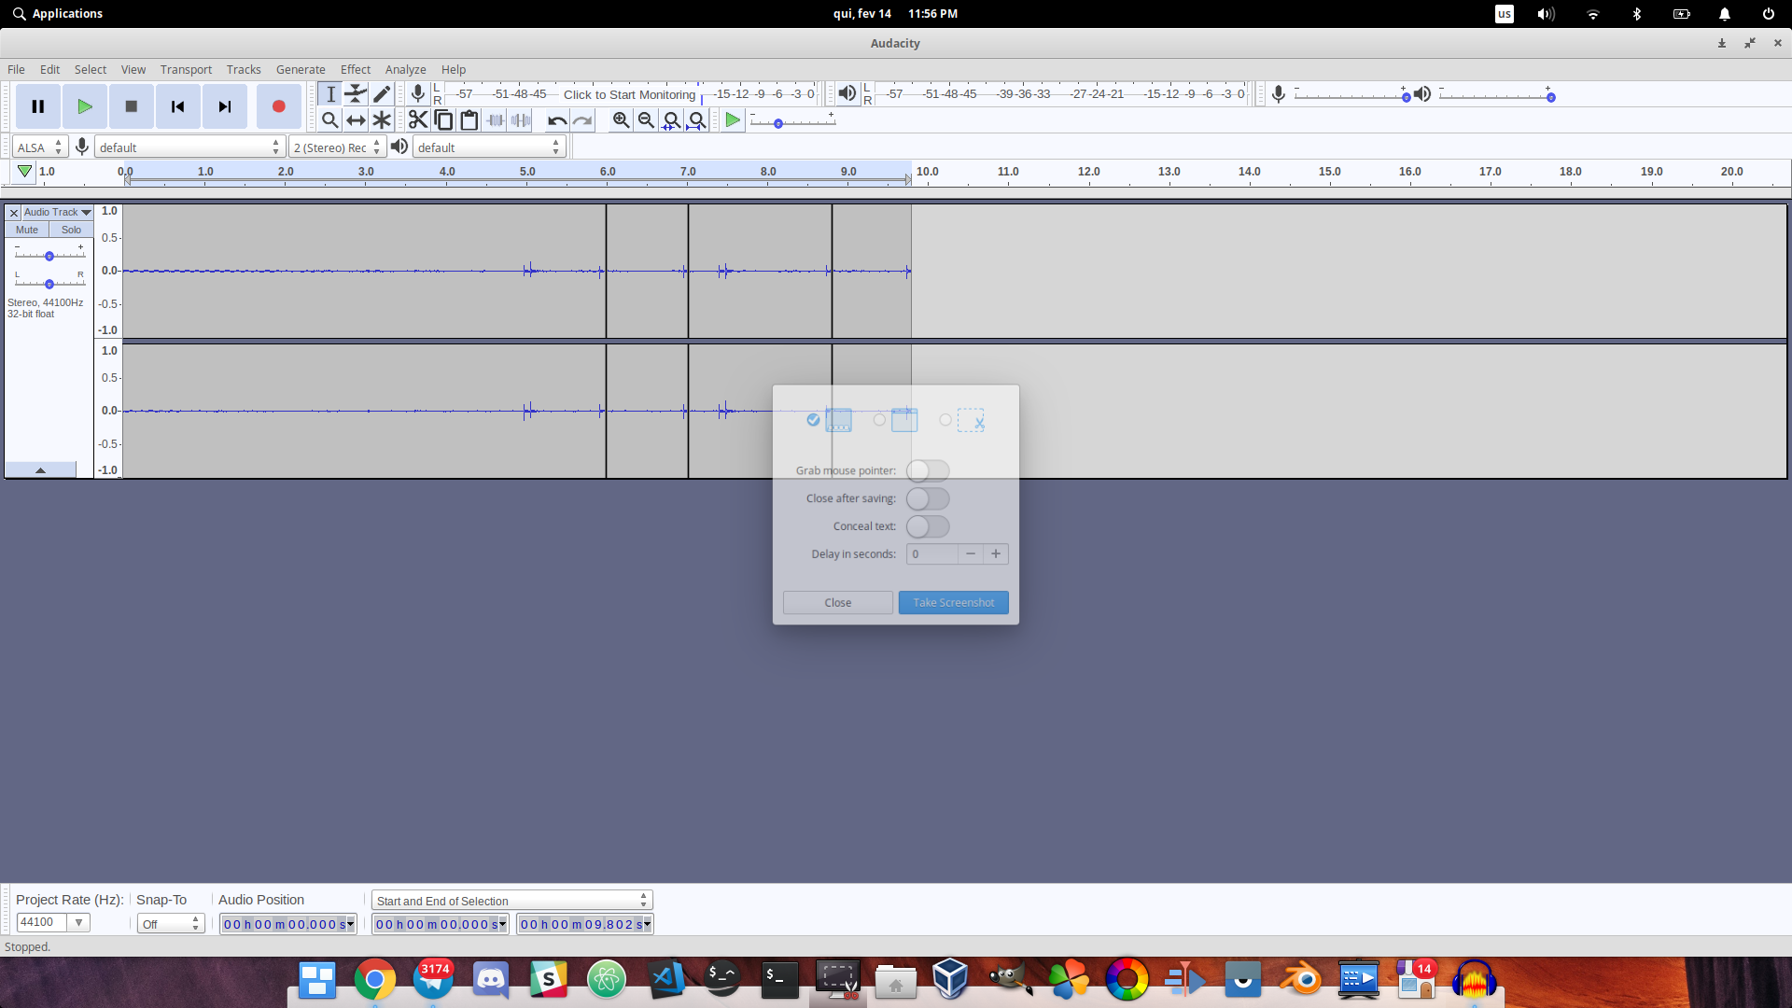Click the Undo arrow icon
Image resolution: width=1792 pixels, height=1008 pixels.
coord(557,120)
